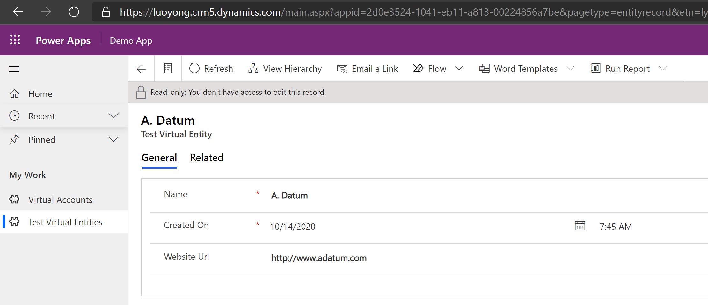Click Word Templates command
This screenshot has width=708, height=305.
point(518,69)
